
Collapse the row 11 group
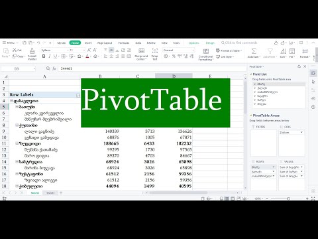pyautogui.click(x=17, y=143)
